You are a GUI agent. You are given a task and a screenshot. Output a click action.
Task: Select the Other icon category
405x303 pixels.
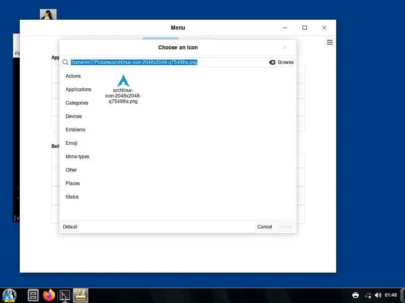[71, 170]
